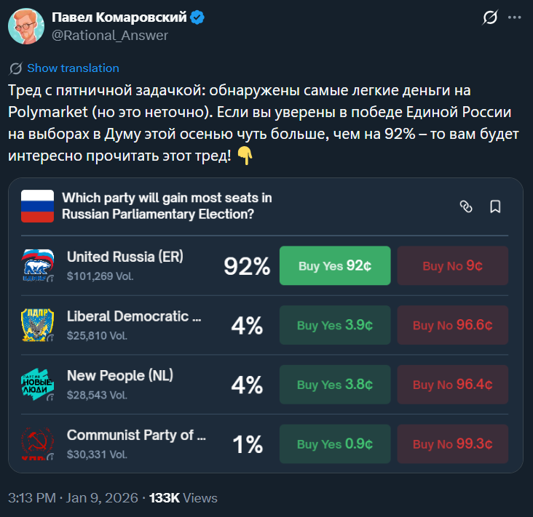
Task: Select Buy Yes 3.9¢ for Liberal Democratic
Action: click(x=335, y=325)
